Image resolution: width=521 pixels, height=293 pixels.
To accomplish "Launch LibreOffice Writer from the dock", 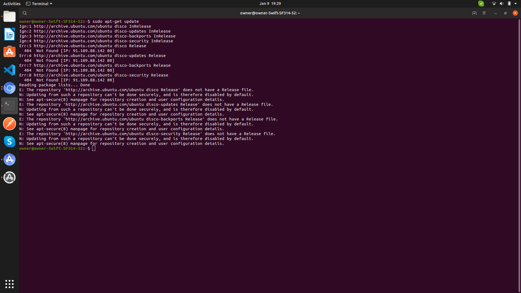I will [x=9, y=34].
